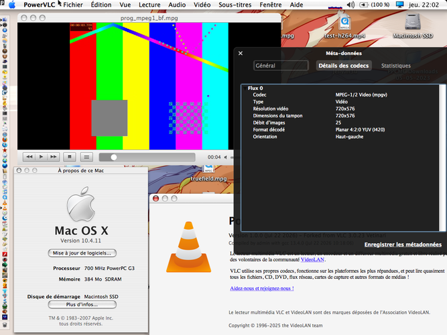This screenshot has height=335, width=447.
Task: Click the rewind button in the player controls
Action: coord(29,157)
